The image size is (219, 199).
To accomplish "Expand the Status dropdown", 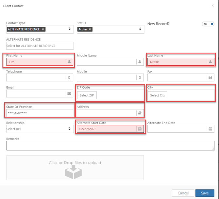I will tap(140, 29).
